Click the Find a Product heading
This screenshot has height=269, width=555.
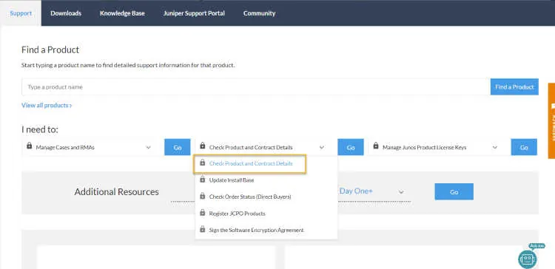50,50
